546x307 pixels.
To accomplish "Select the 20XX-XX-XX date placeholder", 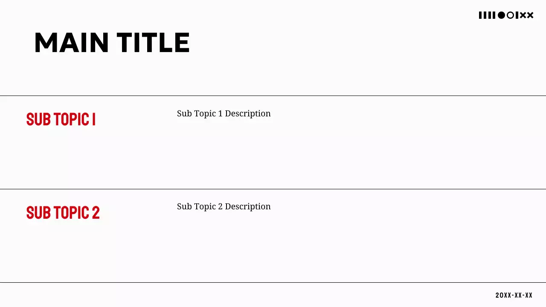I will pyautogui.click(x=514, y=295).
